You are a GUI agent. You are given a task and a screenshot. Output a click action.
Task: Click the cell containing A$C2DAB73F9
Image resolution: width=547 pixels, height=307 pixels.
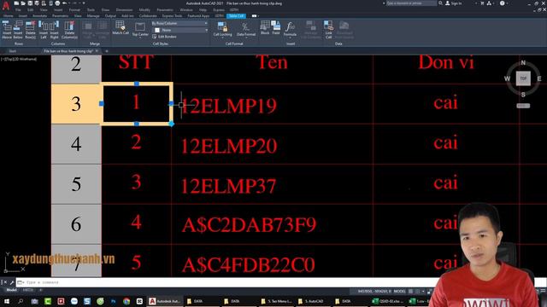point(272,224)
